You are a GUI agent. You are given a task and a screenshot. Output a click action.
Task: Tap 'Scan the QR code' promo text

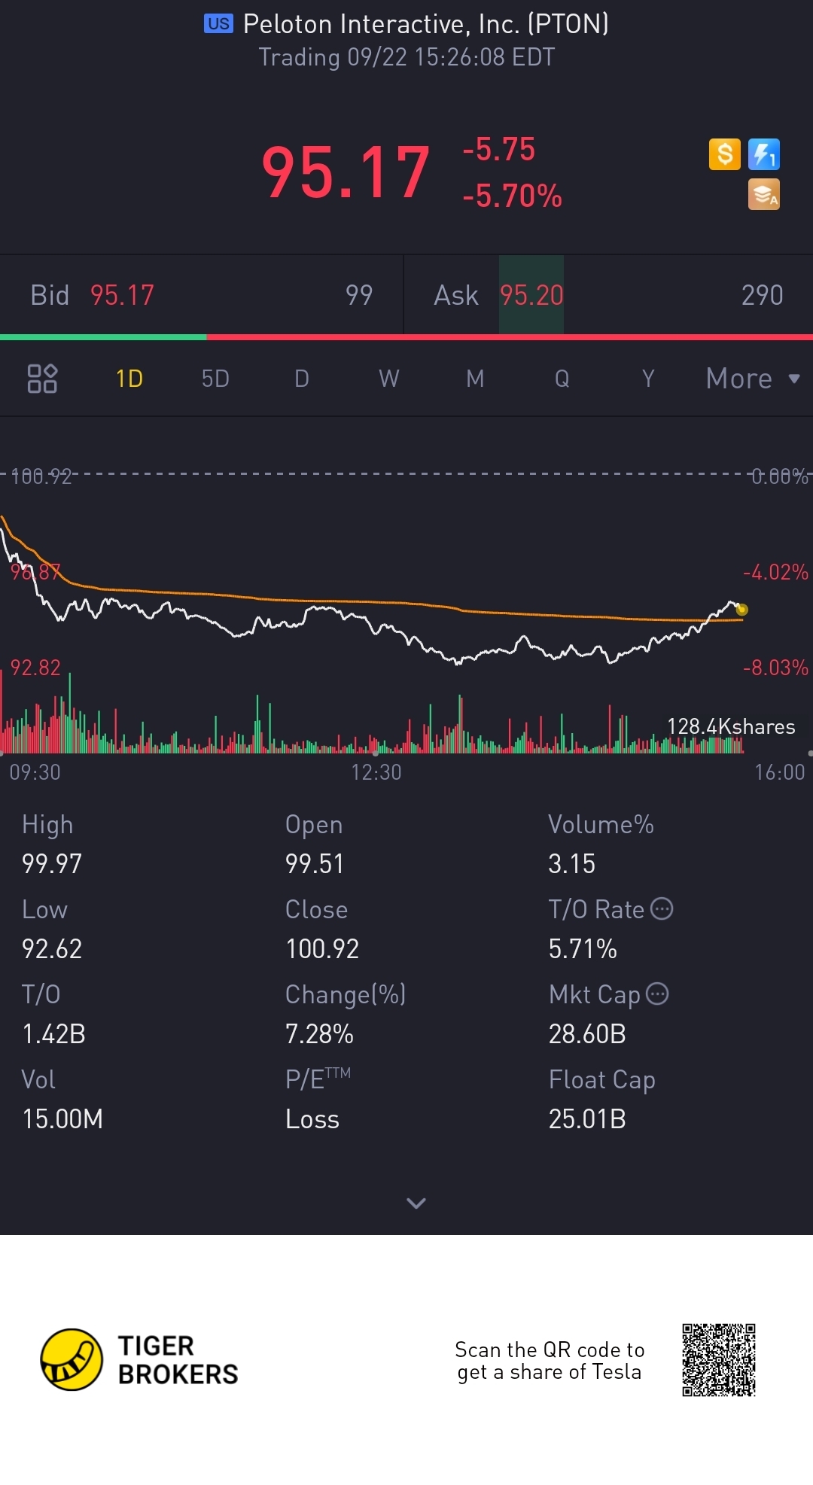pyautogui.click(x=550, y=1361)
